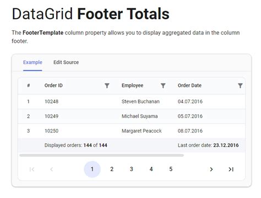Screen dimensions: 261x198
Task: Select page 4 in the pager
Action: [151, 169]
